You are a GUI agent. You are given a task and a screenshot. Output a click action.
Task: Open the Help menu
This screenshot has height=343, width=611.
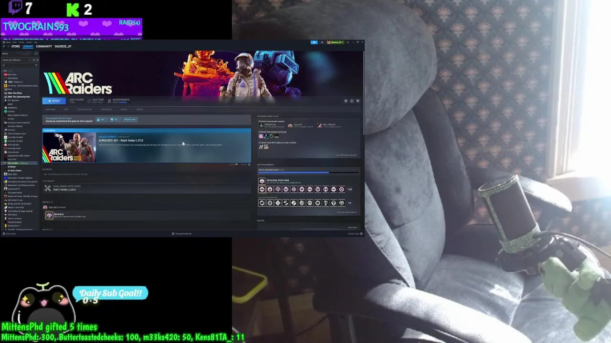coord(35,42)
